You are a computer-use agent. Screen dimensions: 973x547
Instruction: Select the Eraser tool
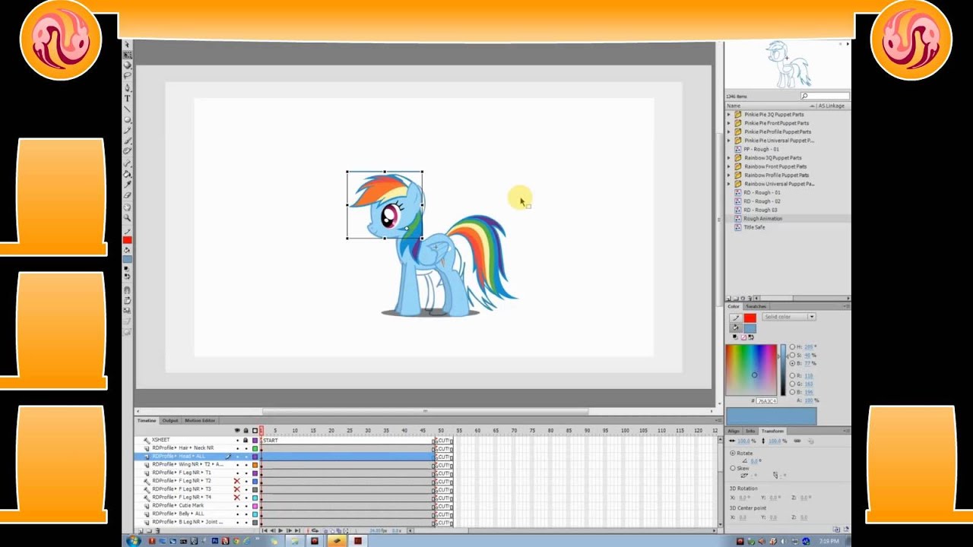coord(128,195)
